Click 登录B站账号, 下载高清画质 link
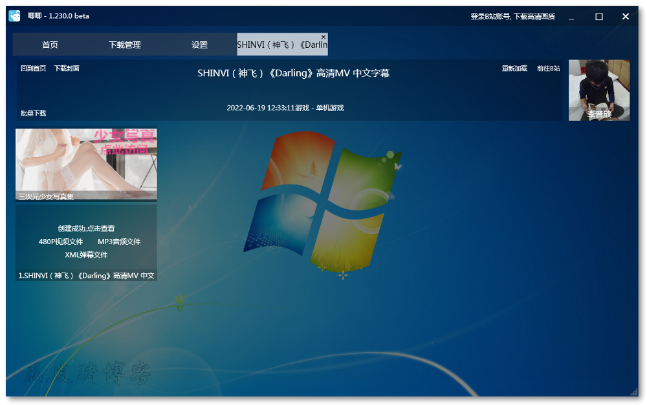This screenshot has height=405, width=647. (x=512, y=17)
